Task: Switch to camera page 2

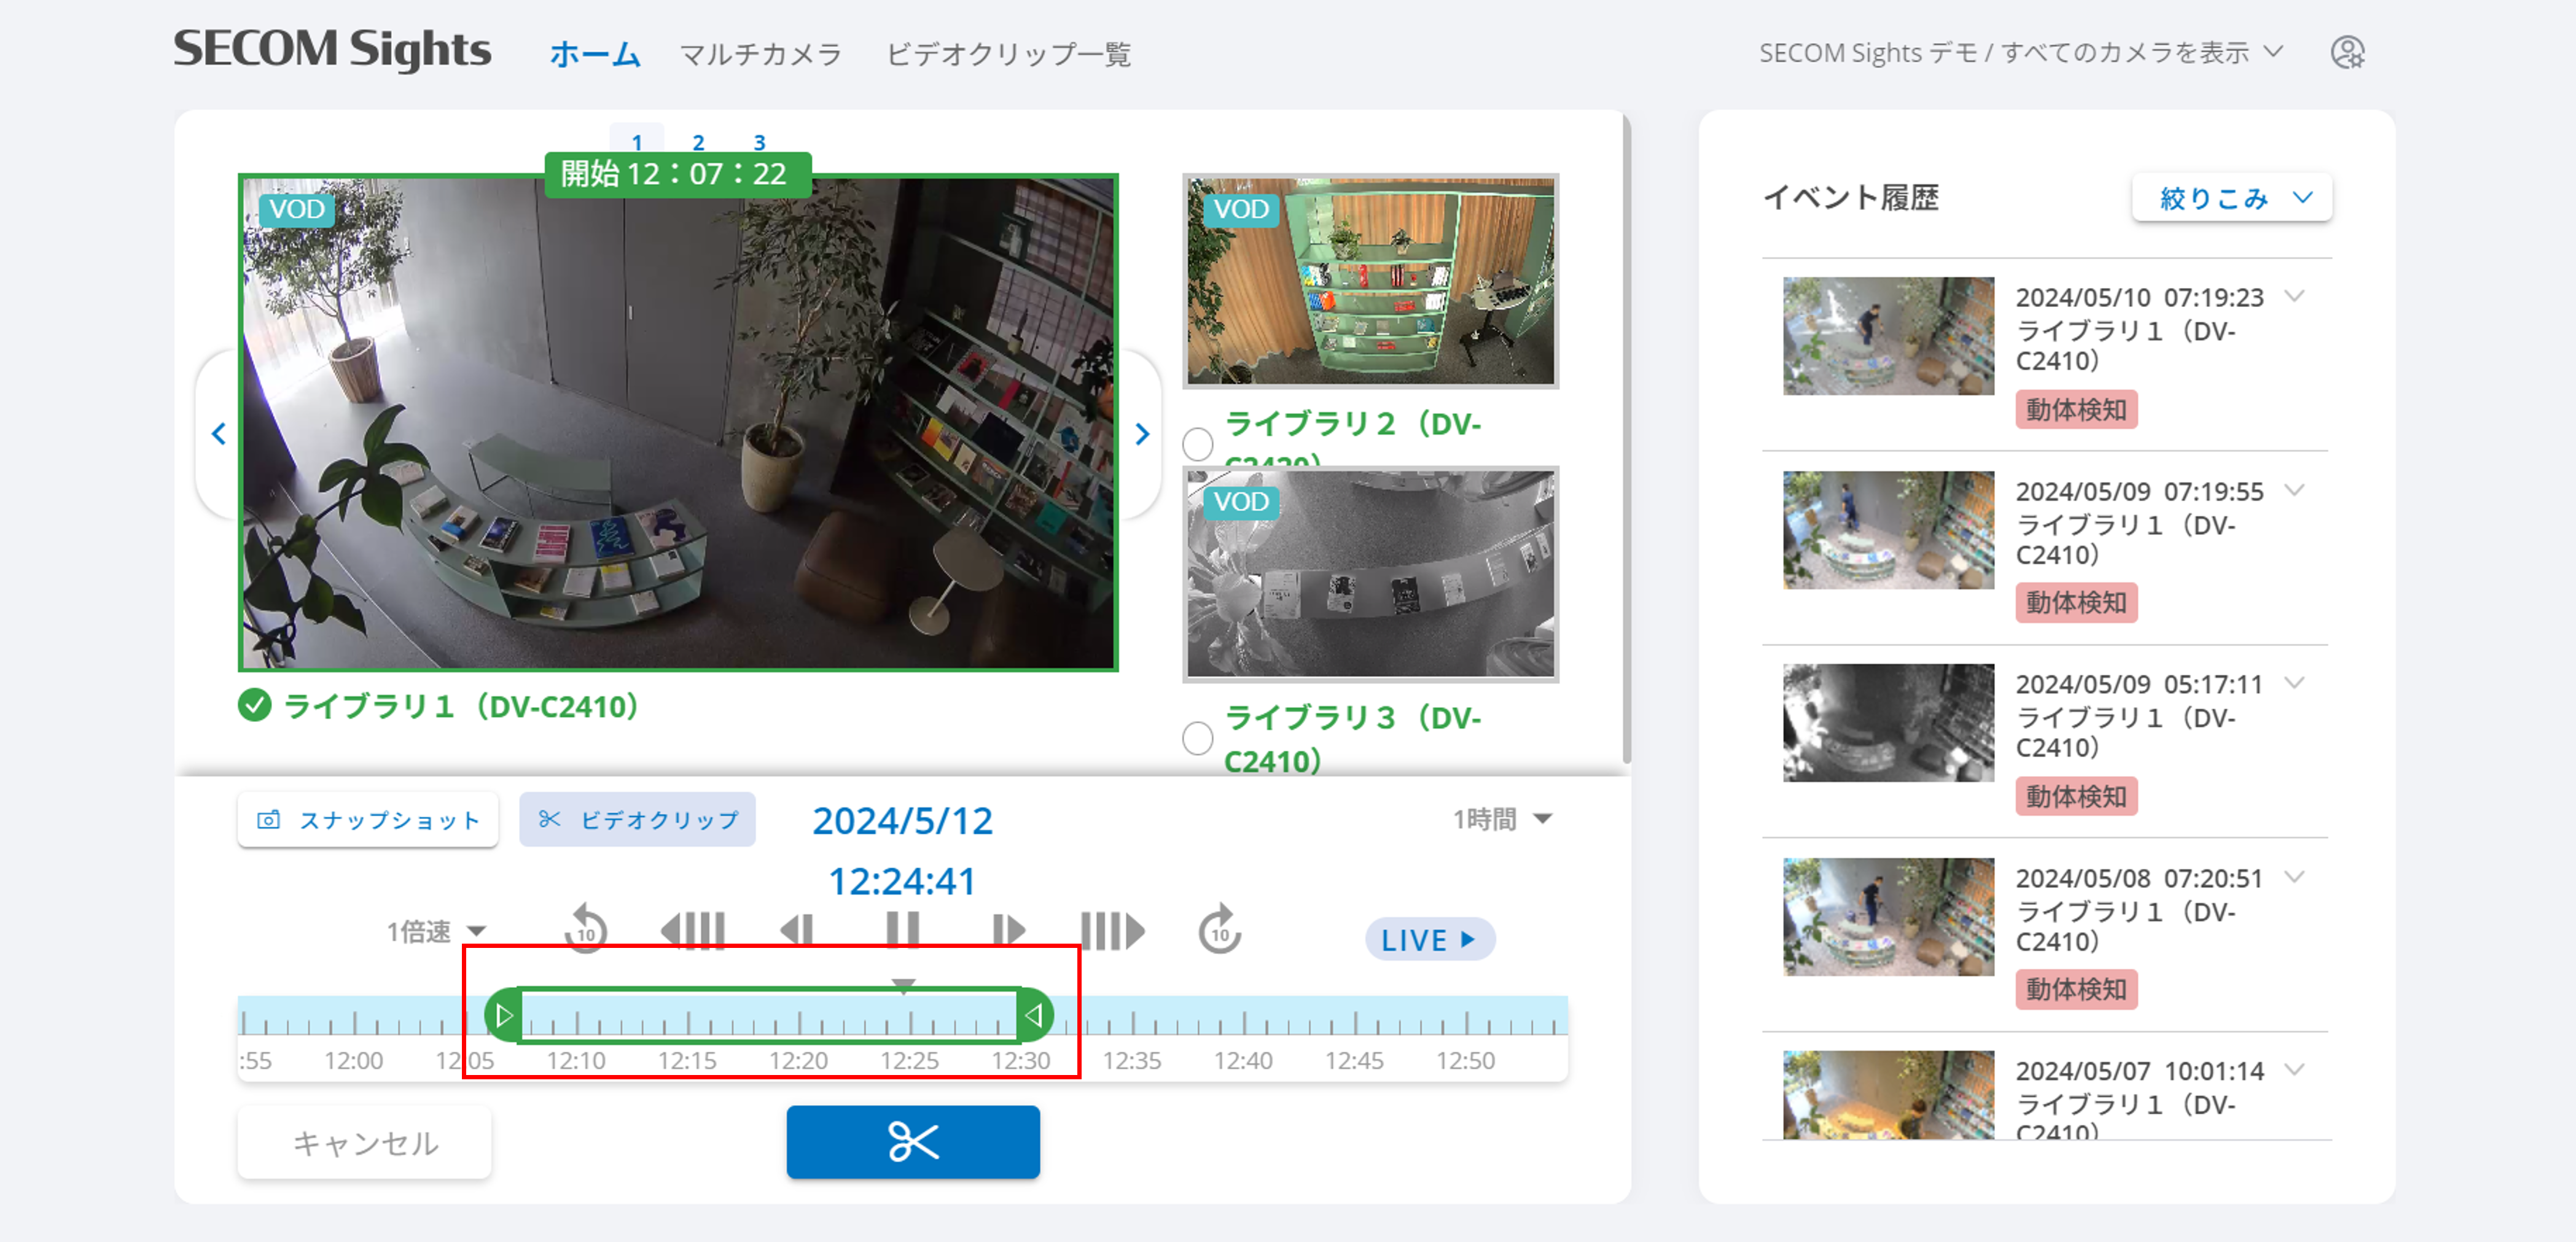Action: 698,141
